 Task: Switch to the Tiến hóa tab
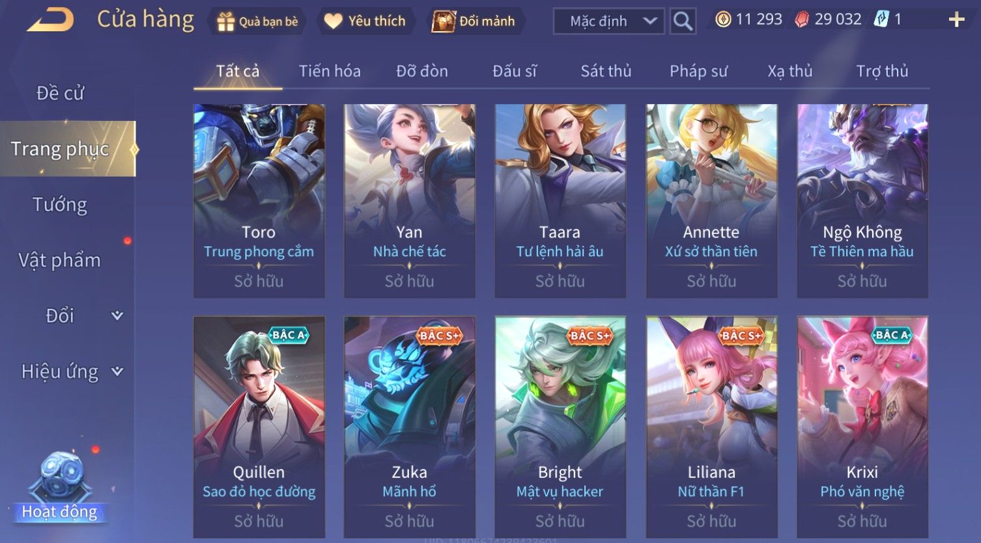click(x=330, y=71)
